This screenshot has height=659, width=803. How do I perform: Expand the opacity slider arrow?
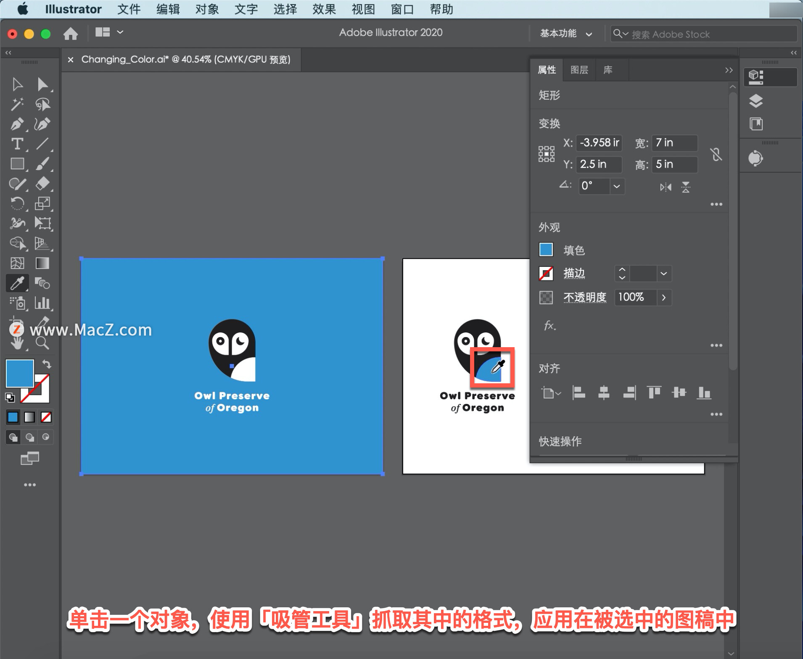(x=664, y=298)
